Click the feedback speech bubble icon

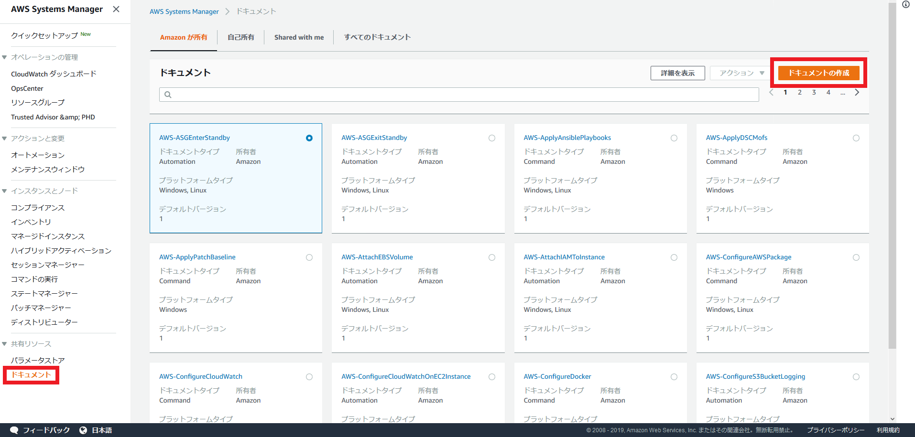[x=14, y=430]
